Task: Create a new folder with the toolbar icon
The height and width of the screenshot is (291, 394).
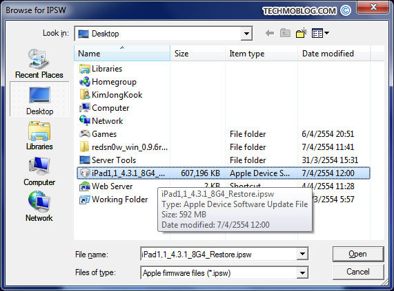Action: tap(302, 33)
